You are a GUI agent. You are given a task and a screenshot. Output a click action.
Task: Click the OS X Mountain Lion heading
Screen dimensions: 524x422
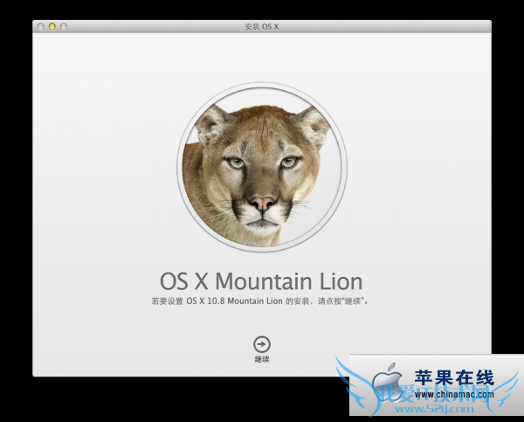tap(261, 281)
